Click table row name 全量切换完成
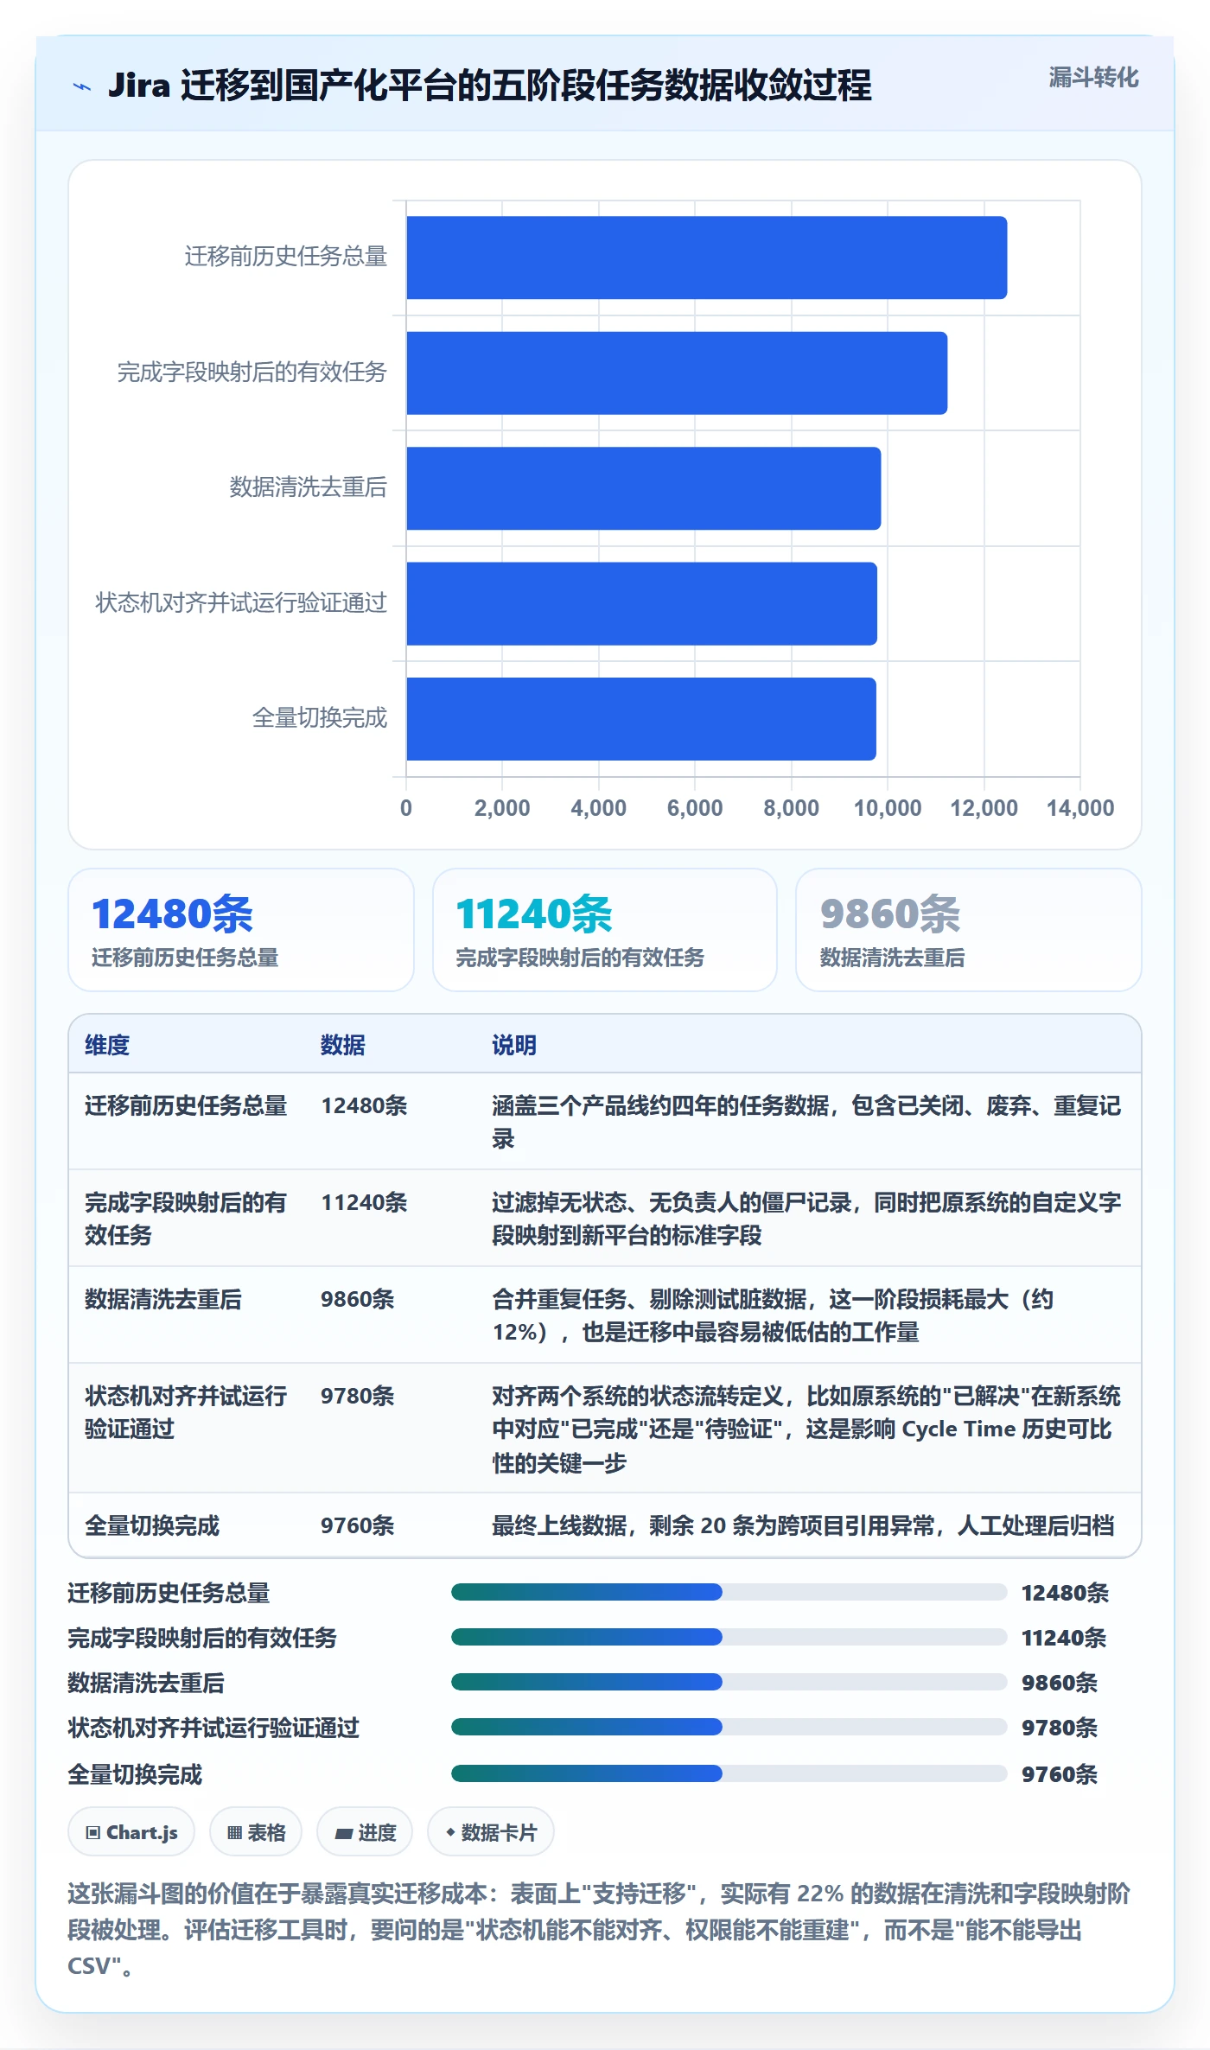Viewport: 1210px width, 2050px height. click(152, 1525)
